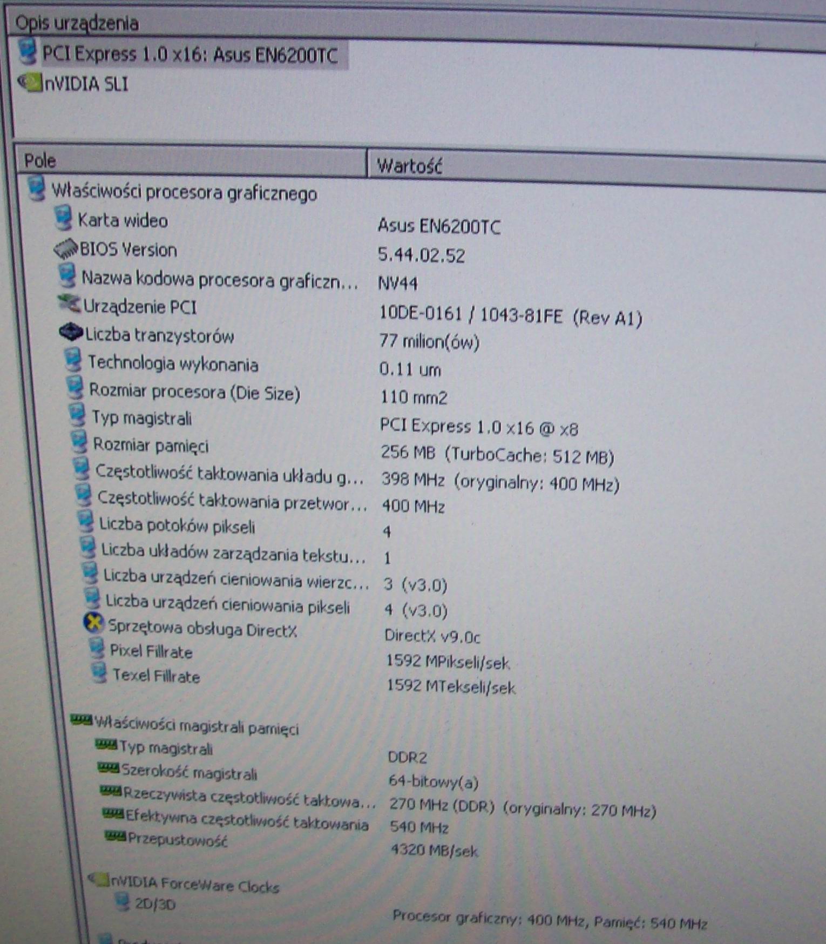The width and height of the screenshot is (826, 944).
Task: Select value 256 MB (TurboCache: 512 MB)
Action: click(498, 455)
